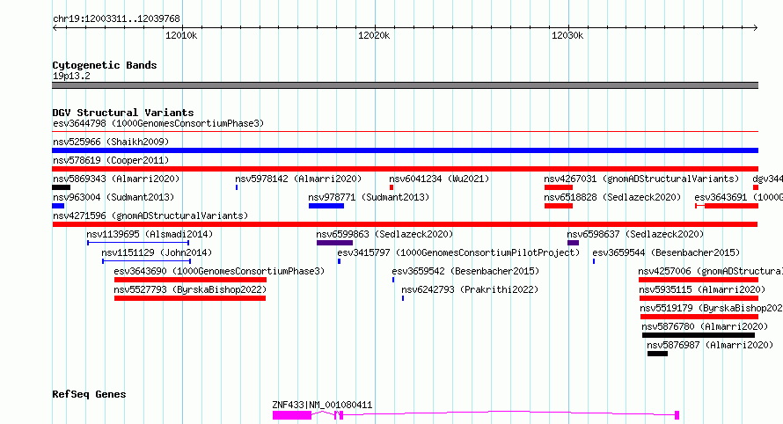Open the nsv963004 (Sudmant2013) label
The height and width of the screenshot is (424, 783).
113,197
